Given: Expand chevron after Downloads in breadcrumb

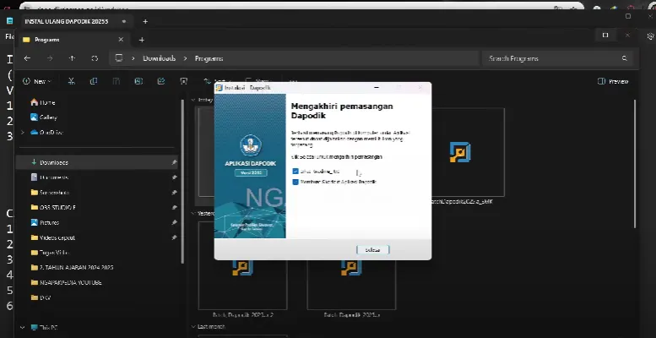Looking at the screenshot, I should (x=185, y=58).
